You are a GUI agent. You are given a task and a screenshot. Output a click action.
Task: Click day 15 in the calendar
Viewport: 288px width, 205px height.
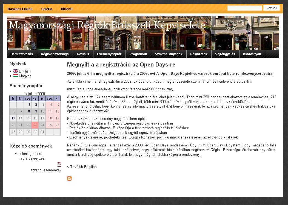pos(28,118)
